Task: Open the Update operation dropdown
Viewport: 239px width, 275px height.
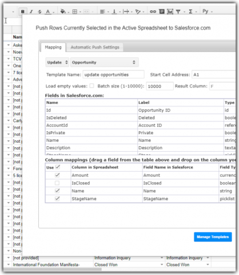Action: 57,62
